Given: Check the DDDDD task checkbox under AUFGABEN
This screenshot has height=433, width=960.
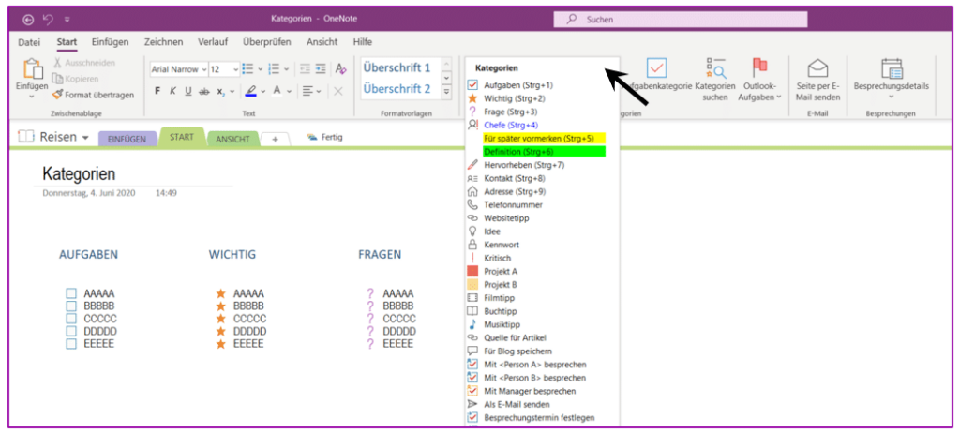Looking at the screenshot, I should point(71,332).
